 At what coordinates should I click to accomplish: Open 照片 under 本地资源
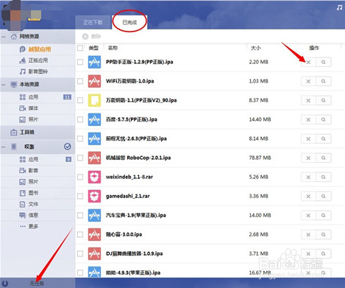pyautogui.click(x=29, y=119)
